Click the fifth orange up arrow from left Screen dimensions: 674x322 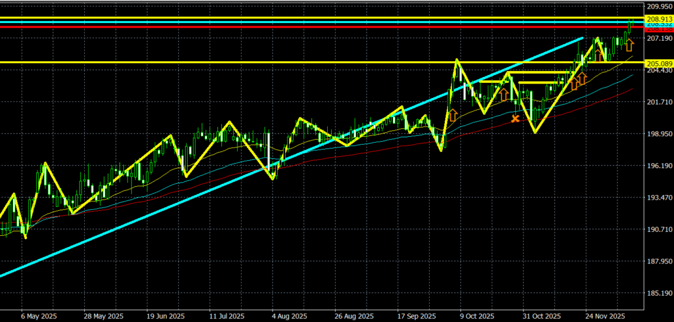598,54
